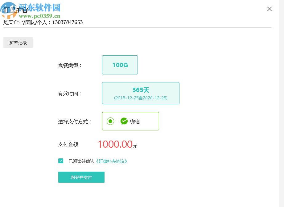The image size is (284, 207).
Task: Select WeChat as the payment method
Action: [111, 121]
